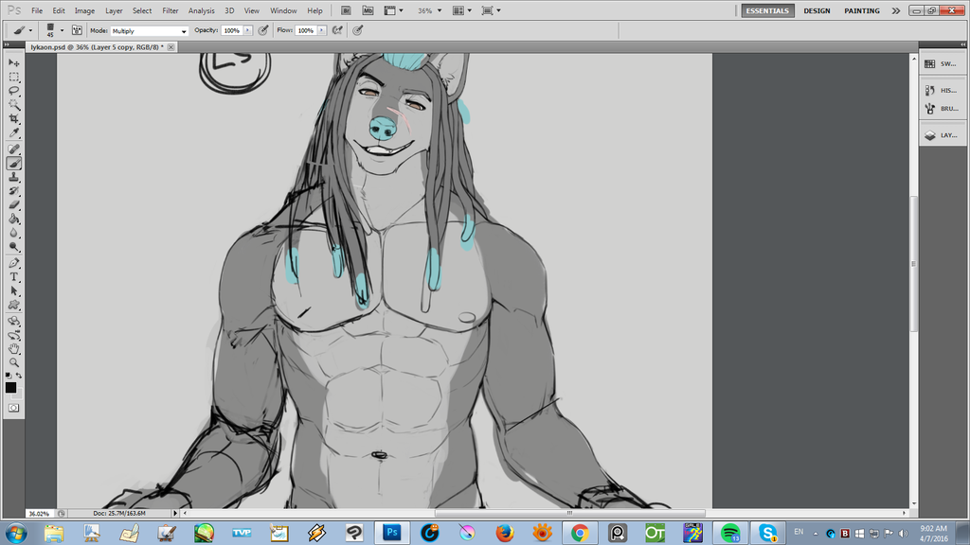Open the Brush Preset picker dropdown

tap(55, 30)
